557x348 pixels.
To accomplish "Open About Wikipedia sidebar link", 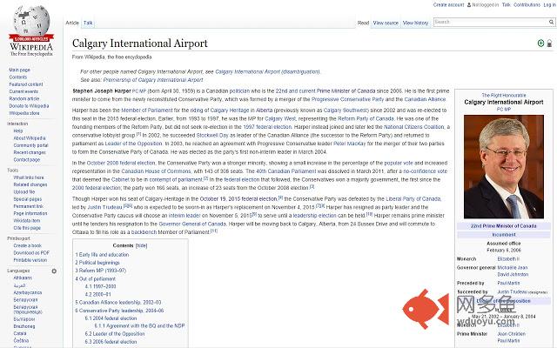I will tap(30, 138).
